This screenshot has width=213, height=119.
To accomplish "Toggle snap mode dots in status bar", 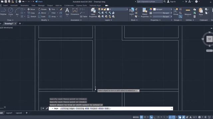I will pos(145,117).
